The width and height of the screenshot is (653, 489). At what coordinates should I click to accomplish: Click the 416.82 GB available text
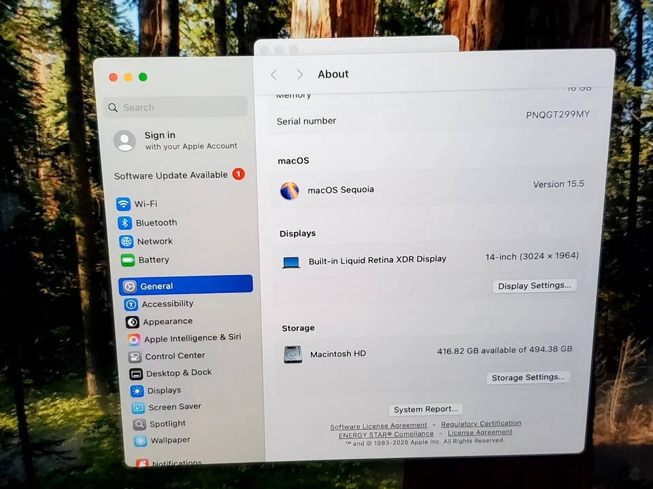coord(504,350)
